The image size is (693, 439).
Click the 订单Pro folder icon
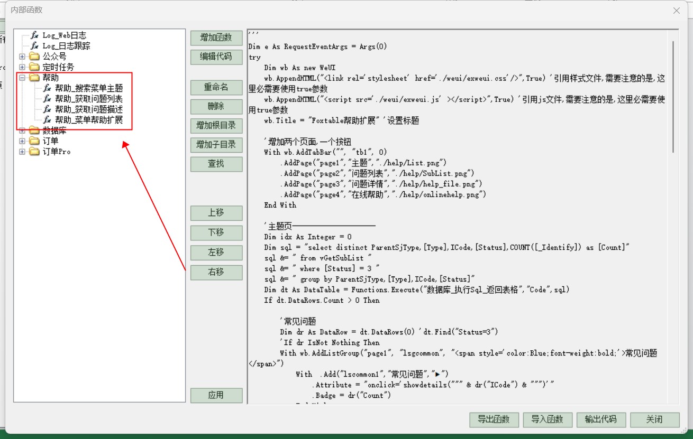click(x=34, y=152)
